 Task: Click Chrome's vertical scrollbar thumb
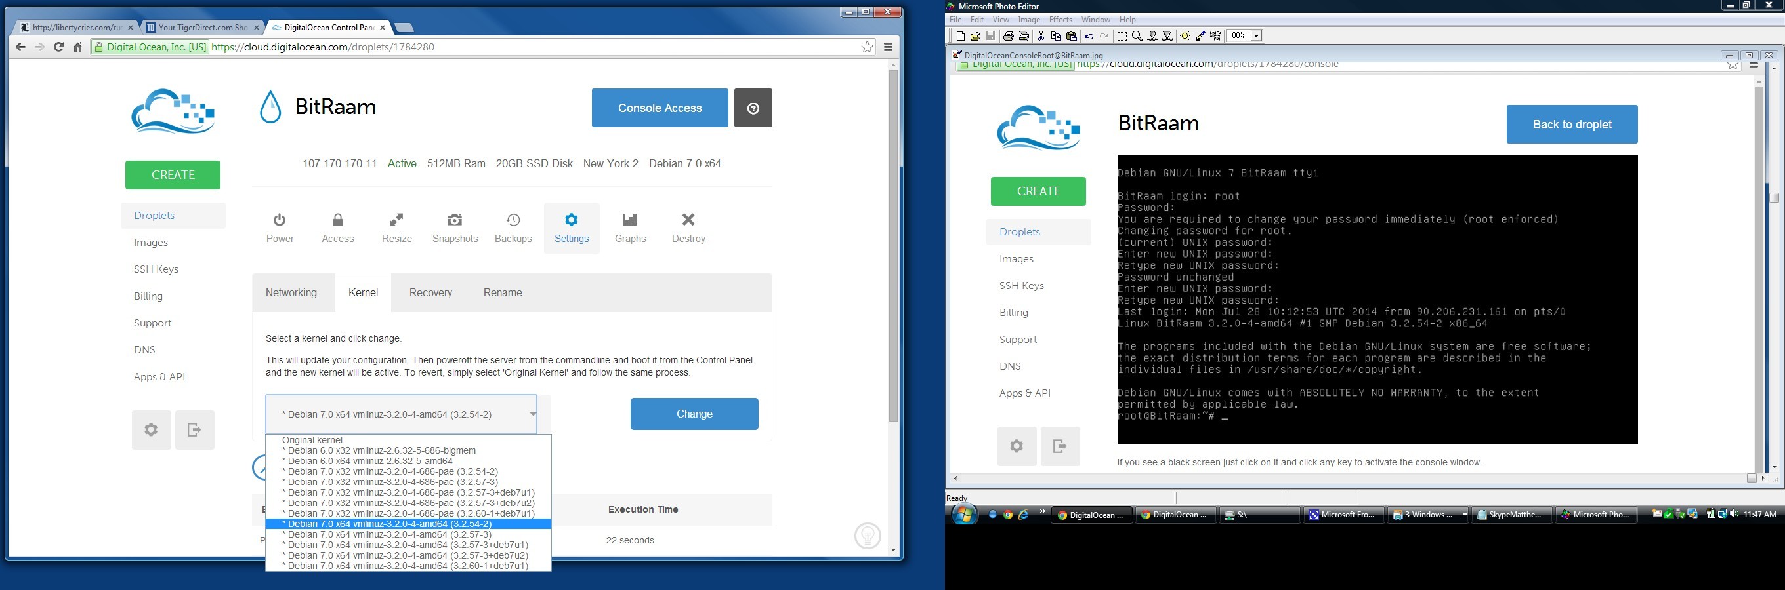click(893, 246)
